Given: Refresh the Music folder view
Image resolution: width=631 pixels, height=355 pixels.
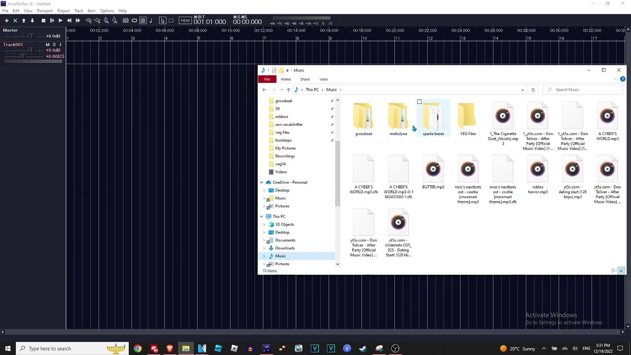Looking at the screenshot, I should (533, 90).
